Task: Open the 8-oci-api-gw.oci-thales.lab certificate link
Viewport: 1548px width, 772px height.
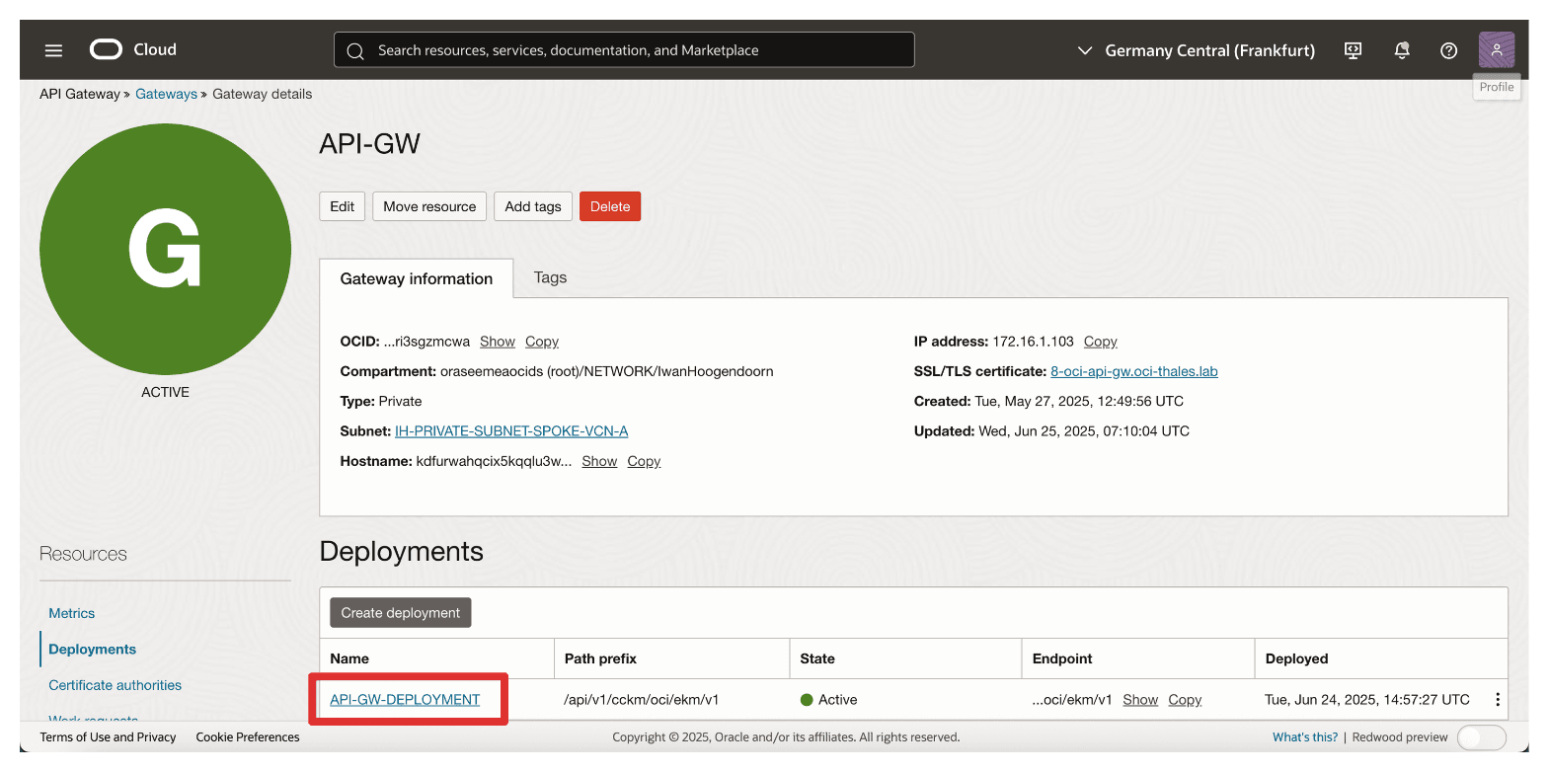Action: pyautogui.click(x=1134, y=371)
